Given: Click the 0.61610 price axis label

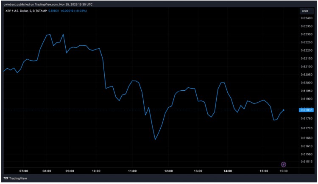Looking at the screenshot, I should [307, 146].
